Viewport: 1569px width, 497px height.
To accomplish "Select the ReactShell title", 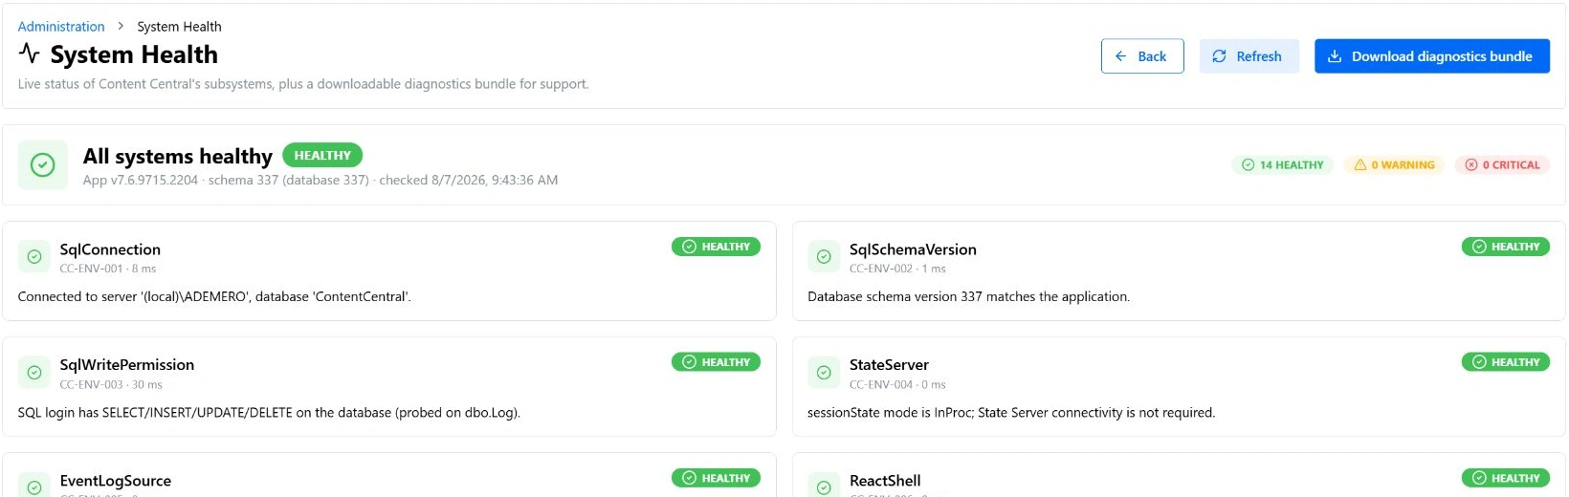I will [885, 481].
